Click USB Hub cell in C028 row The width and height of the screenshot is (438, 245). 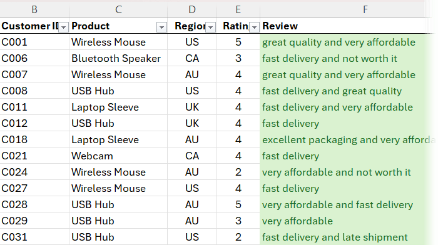(118, 204)
